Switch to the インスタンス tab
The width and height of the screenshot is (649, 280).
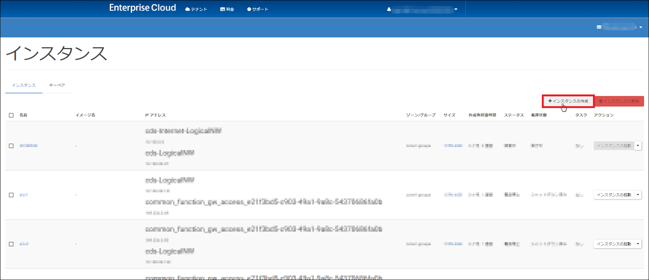pos(24,85)
